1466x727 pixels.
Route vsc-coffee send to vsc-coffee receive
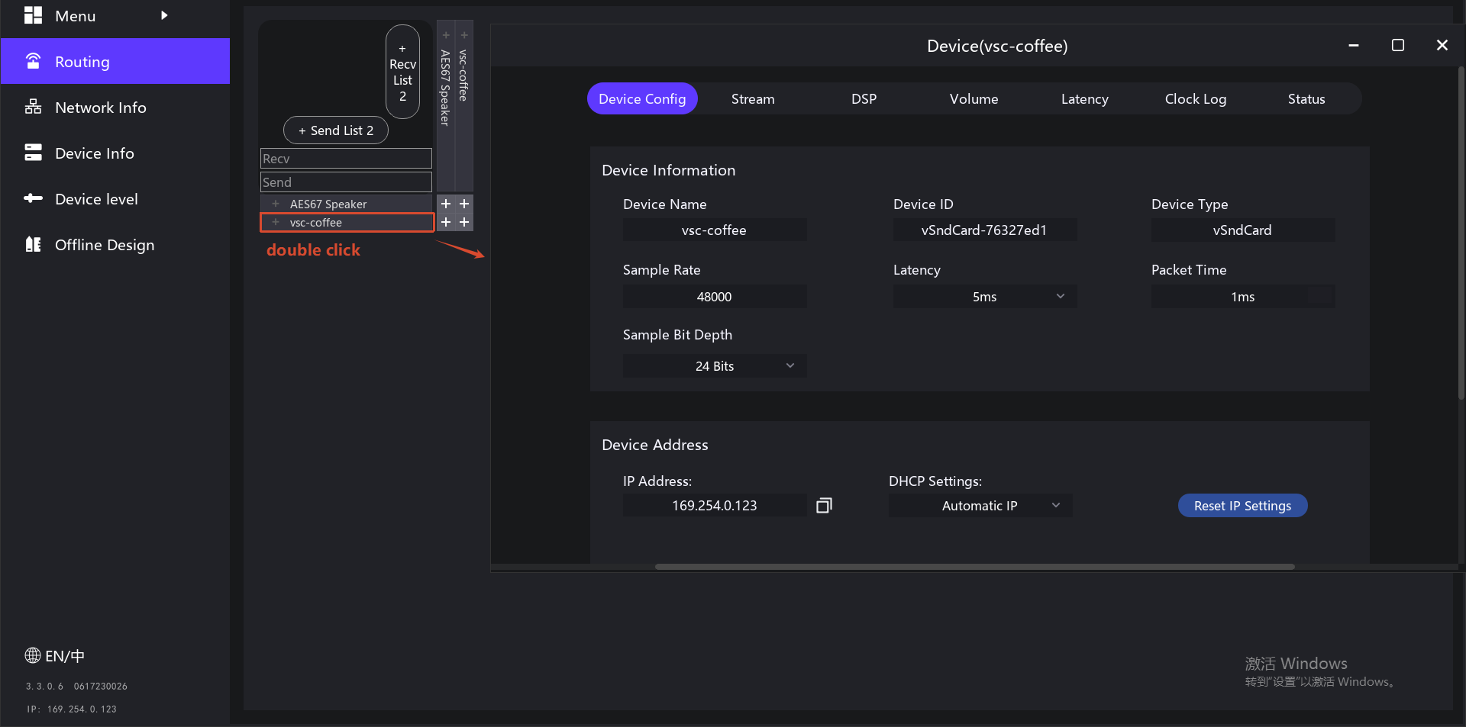(464, 222)
